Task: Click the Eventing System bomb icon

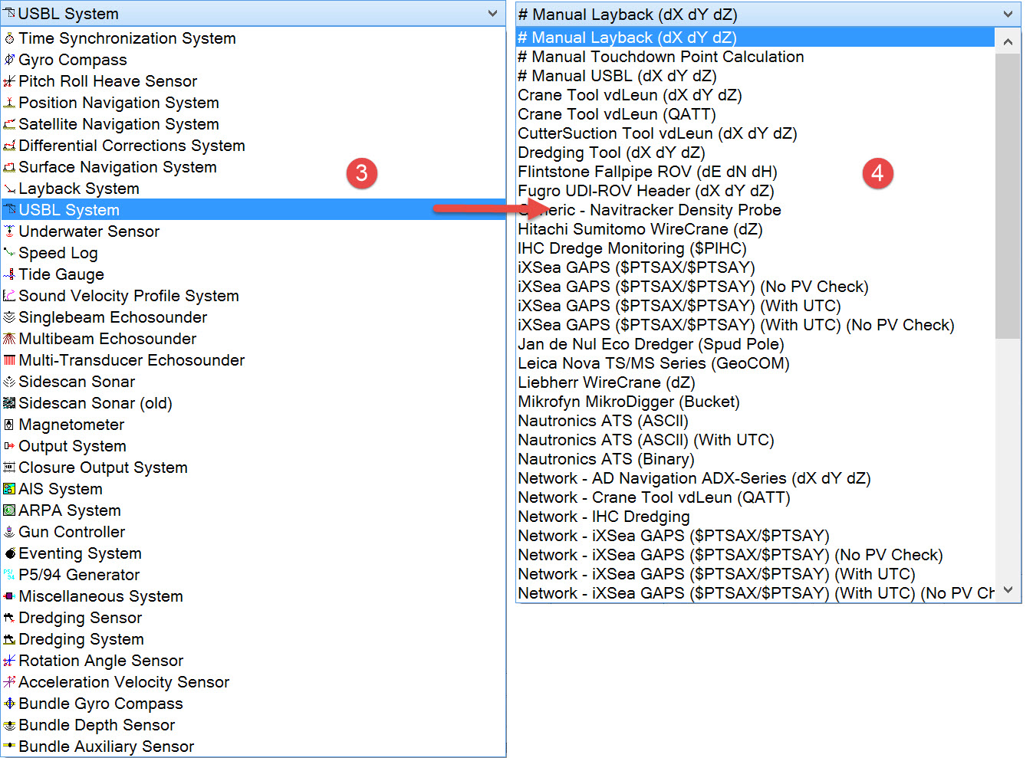Action: pos(9,553)
